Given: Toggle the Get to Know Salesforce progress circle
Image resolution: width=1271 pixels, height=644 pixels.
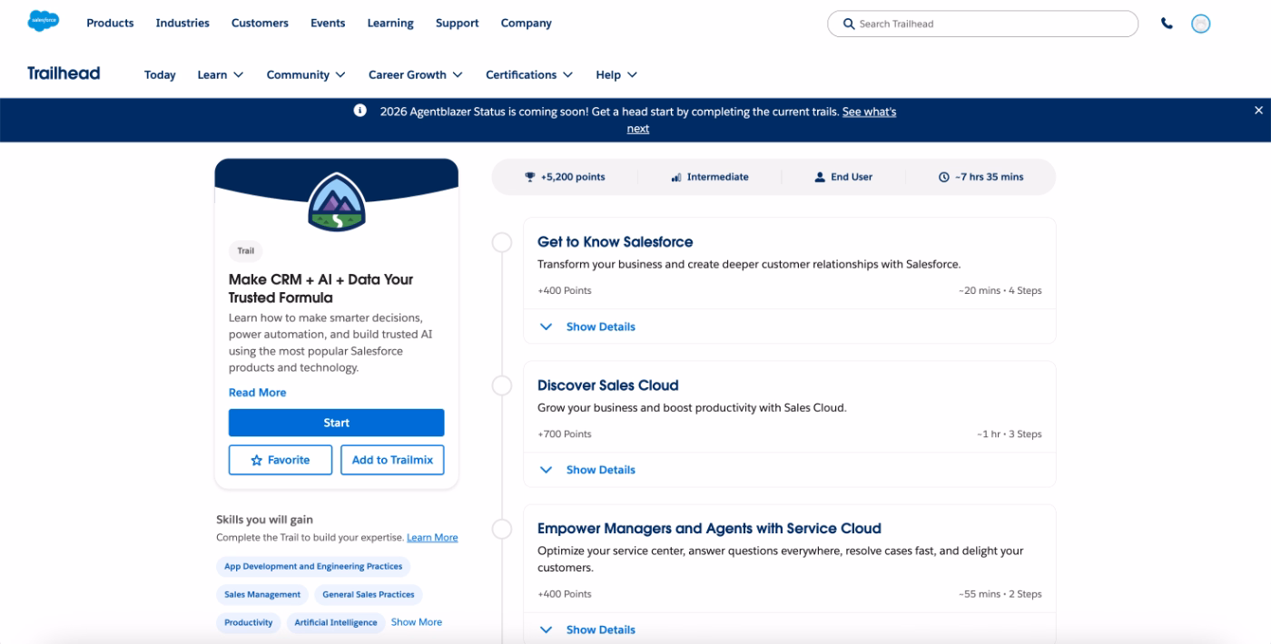Looking at the screenshot, I should coord(501,242).
